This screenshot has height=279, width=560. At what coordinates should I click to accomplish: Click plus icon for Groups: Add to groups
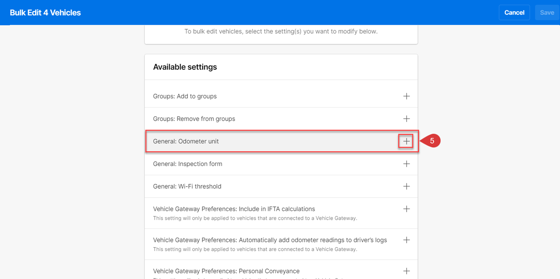coord(406,96)
